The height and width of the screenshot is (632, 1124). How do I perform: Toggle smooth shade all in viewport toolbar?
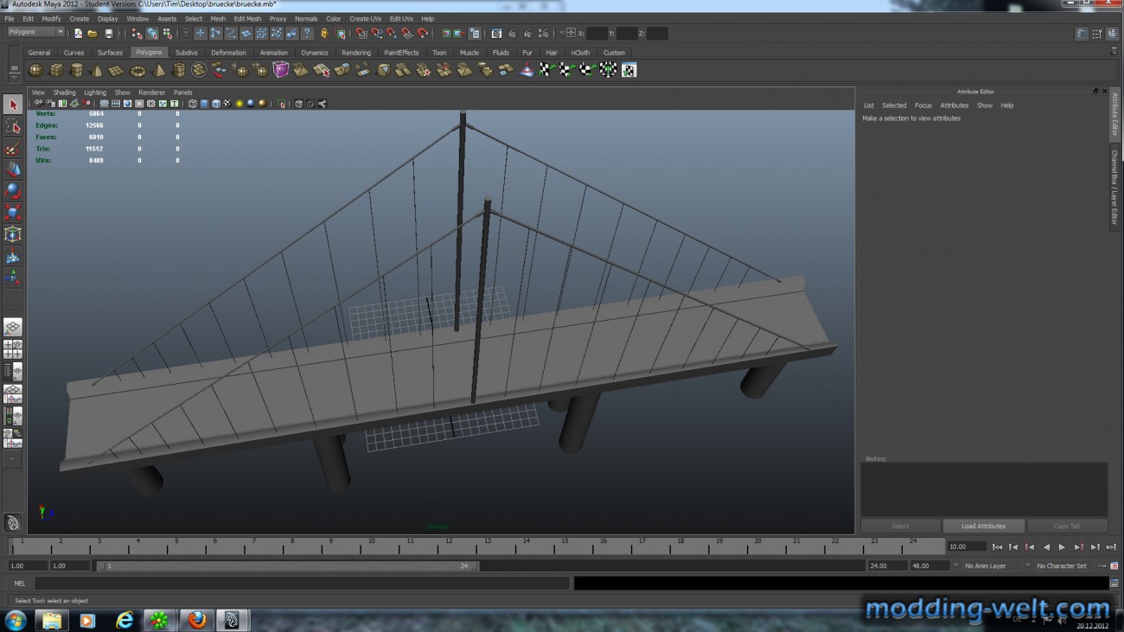pyautogui.click(x=204, y=104)
